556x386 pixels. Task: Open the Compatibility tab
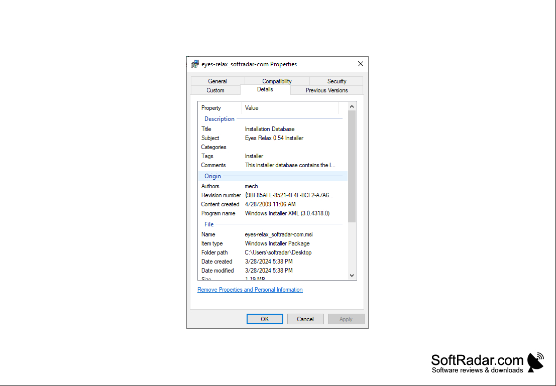[x=277, y=81]
